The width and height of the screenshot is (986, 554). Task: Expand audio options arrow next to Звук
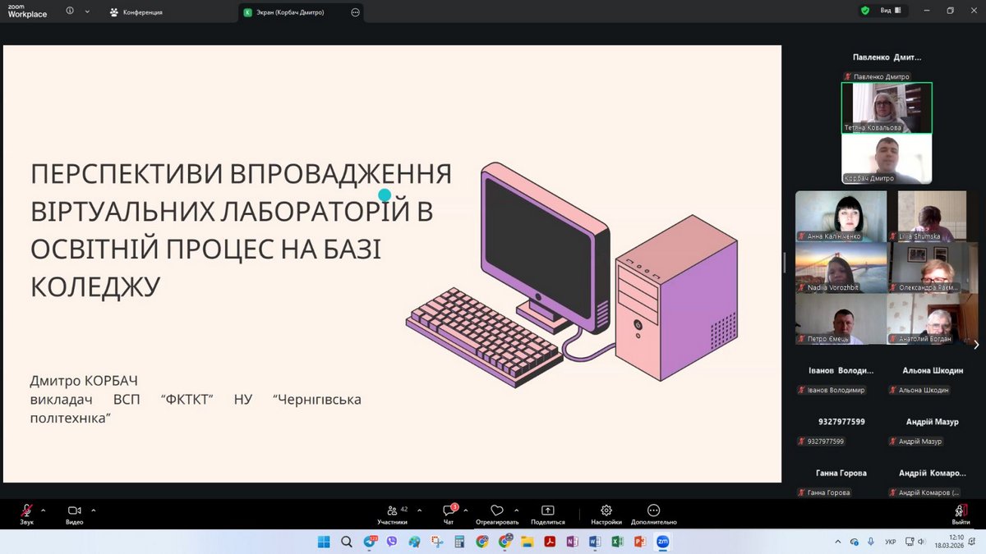coord(43,510)
